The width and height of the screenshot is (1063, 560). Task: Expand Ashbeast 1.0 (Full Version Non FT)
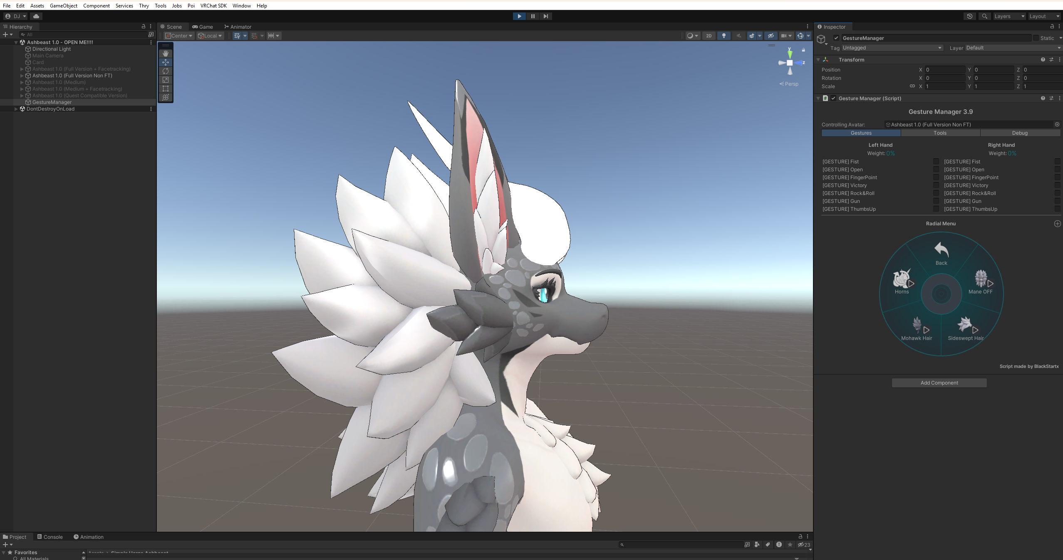[x=22, y=76]
